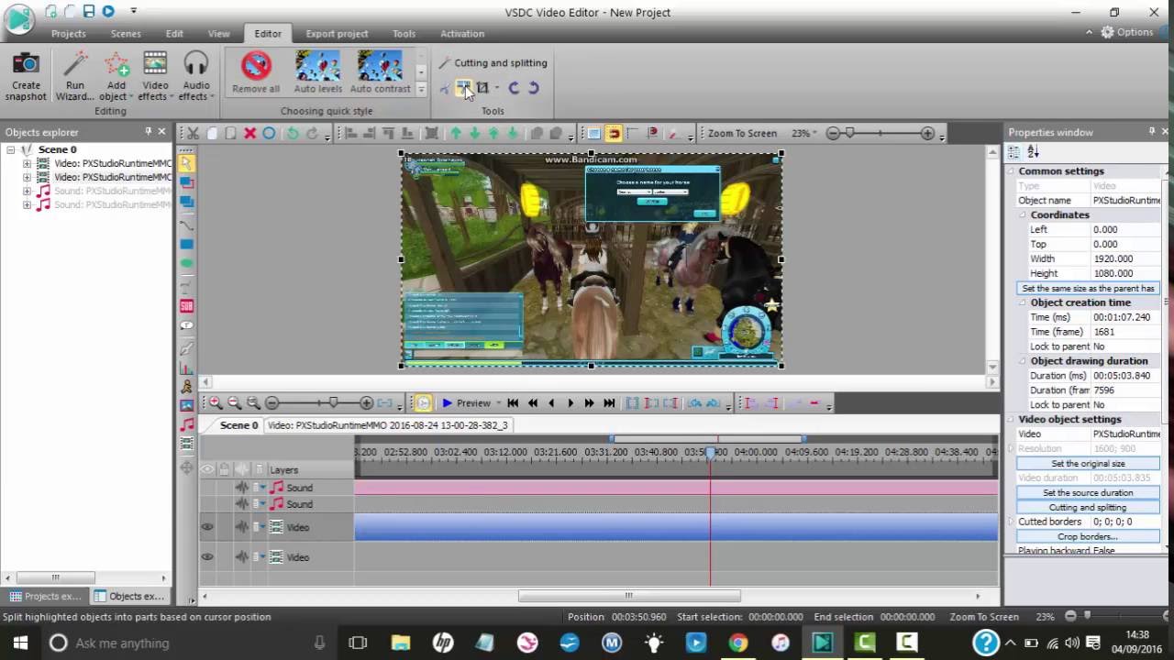The image size is (1174, 660).
Task: Open the Projects ribbon tab
Action: tap(69, 34)
